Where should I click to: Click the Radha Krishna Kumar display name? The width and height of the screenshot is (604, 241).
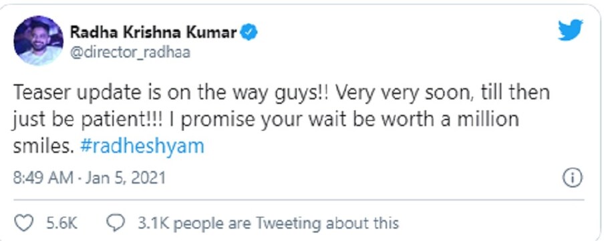pyautogui.click(x=153, y=33)
